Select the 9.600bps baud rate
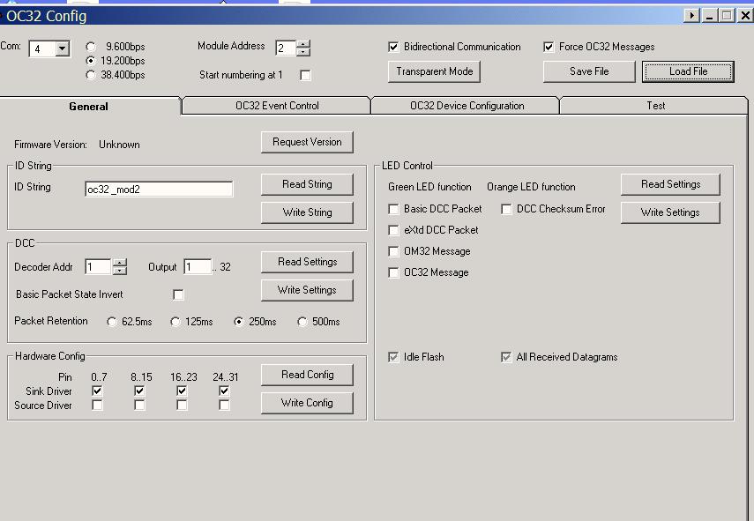Image resolution: width=754 pixels, height=521 pixels. pyautogui.click(x=91, y=47)
